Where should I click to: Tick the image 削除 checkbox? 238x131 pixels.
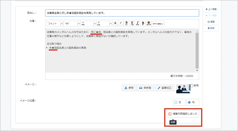(x=192, y=86)
